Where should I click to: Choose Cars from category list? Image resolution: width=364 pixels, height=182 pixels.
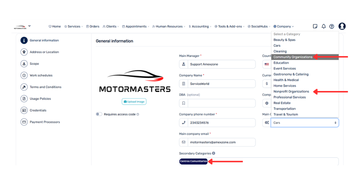(305, 45)
